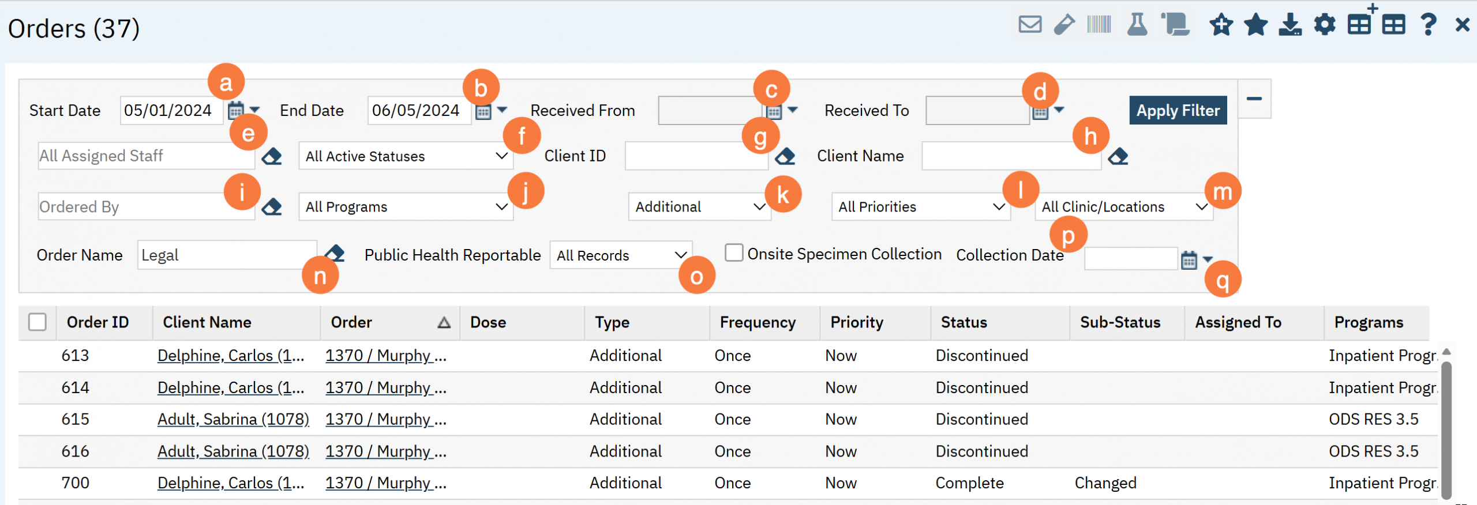Sort by the Order ID column header
The image size is (1477, 505).
pos(98,322)
